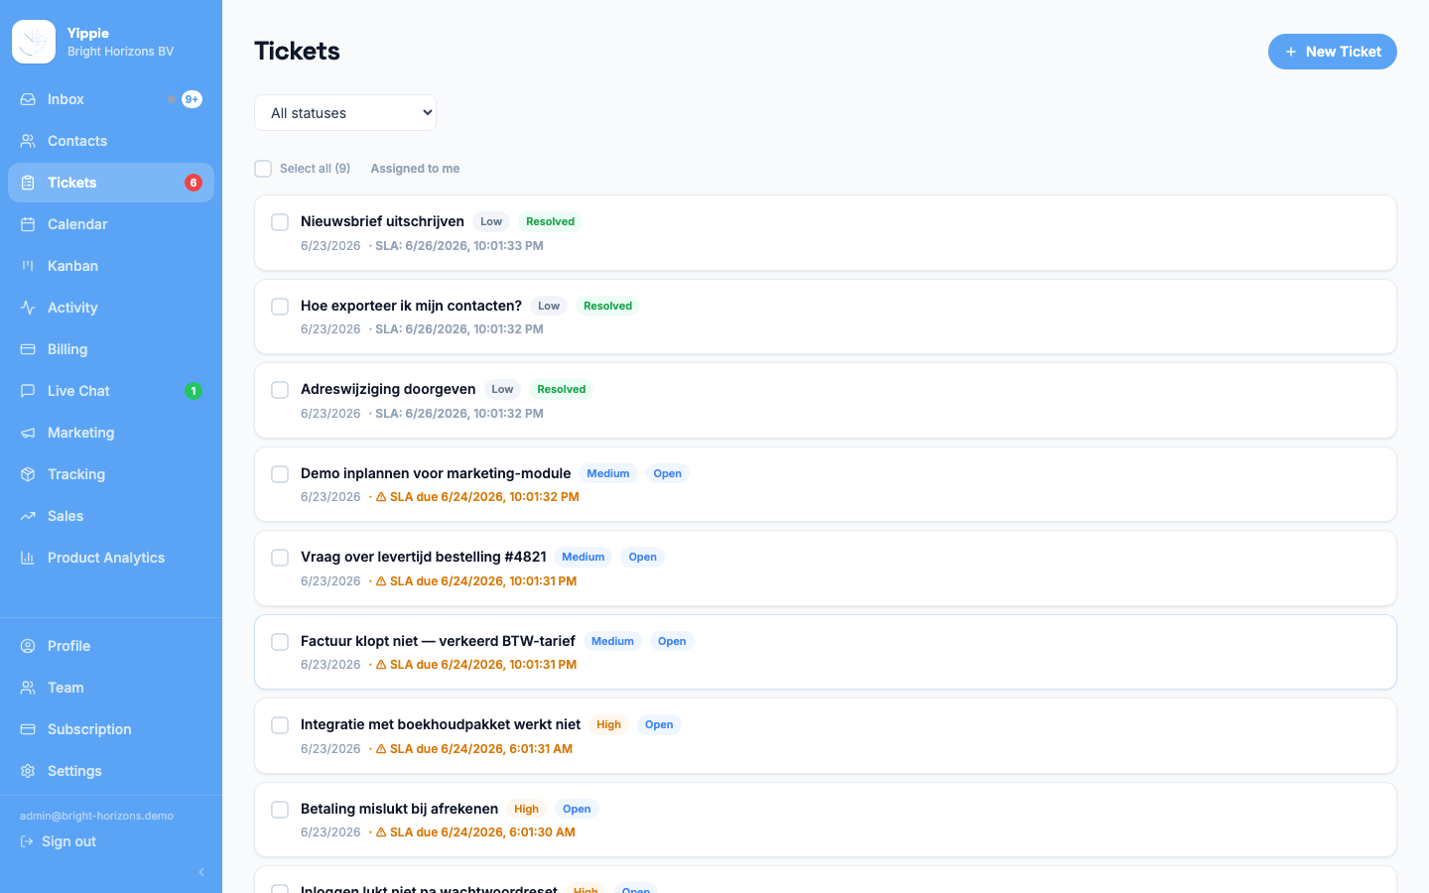Click the Tickets page heading

(x=297, y=52)
